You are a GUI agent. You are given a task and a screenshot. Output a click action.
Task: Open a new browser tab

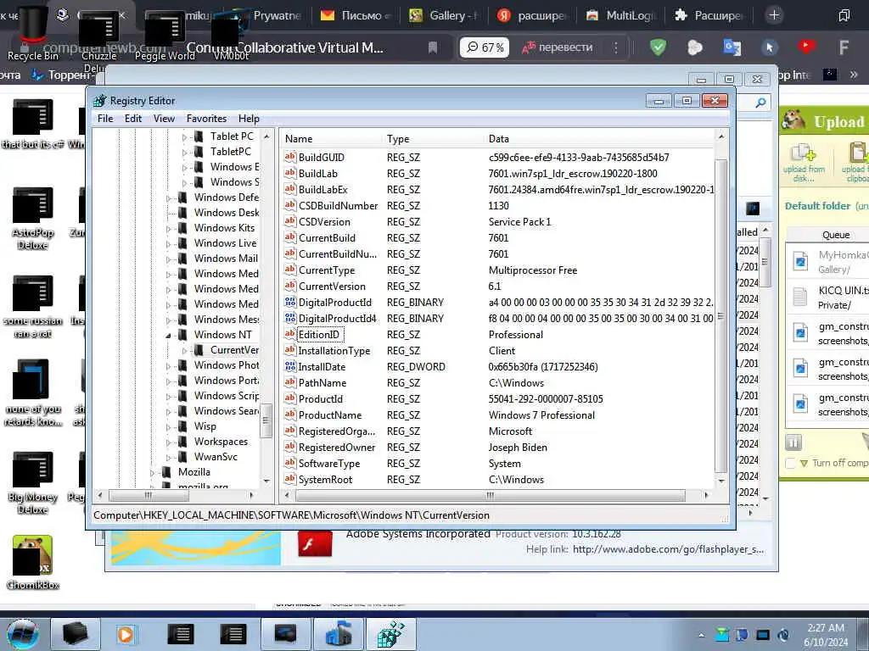click(x=774, y=15)
